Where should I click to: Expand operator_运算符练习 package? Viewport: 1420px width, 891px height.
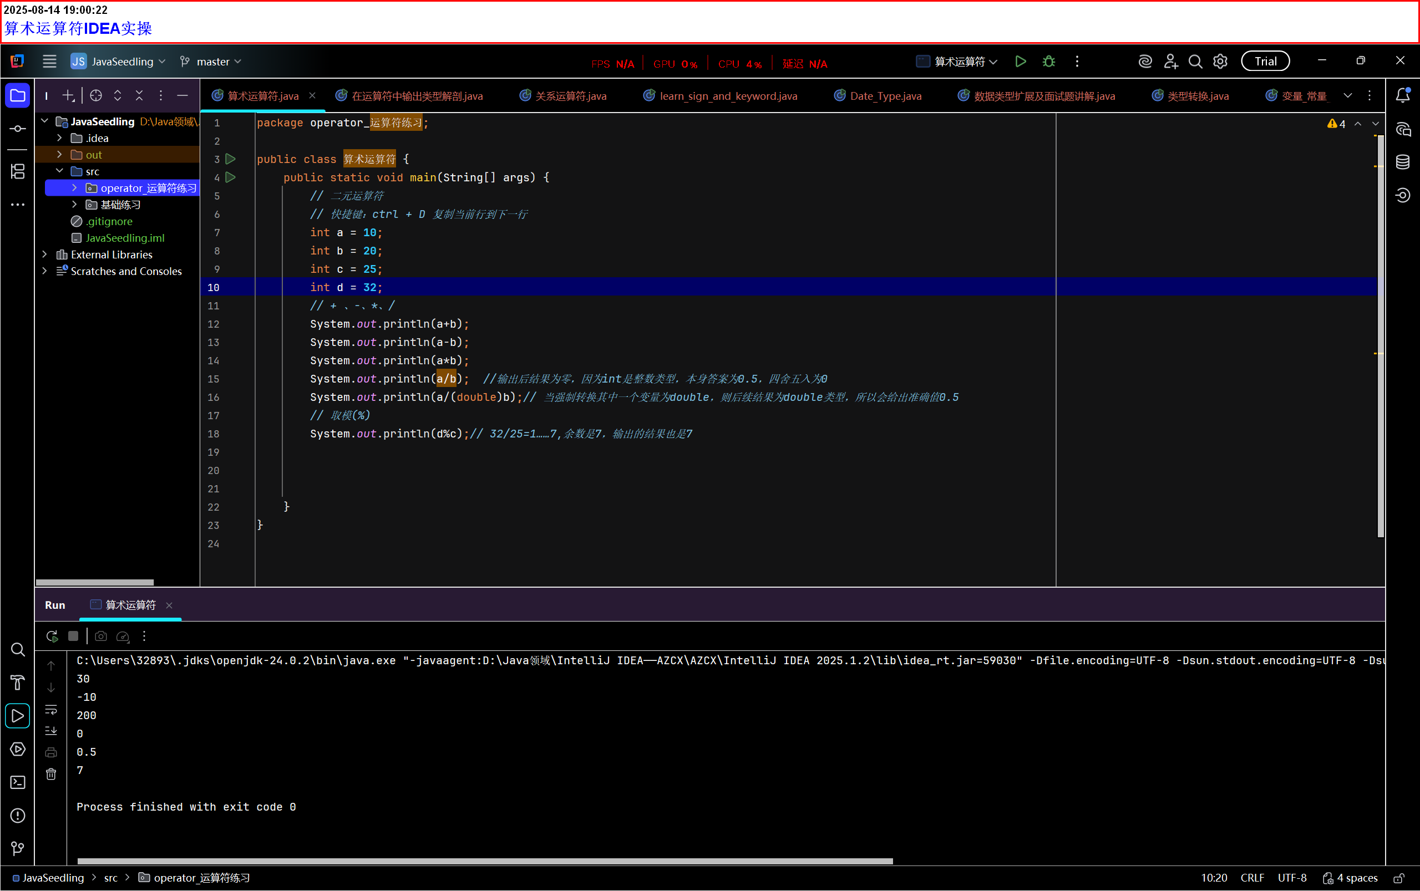click(x=74, y=188)
